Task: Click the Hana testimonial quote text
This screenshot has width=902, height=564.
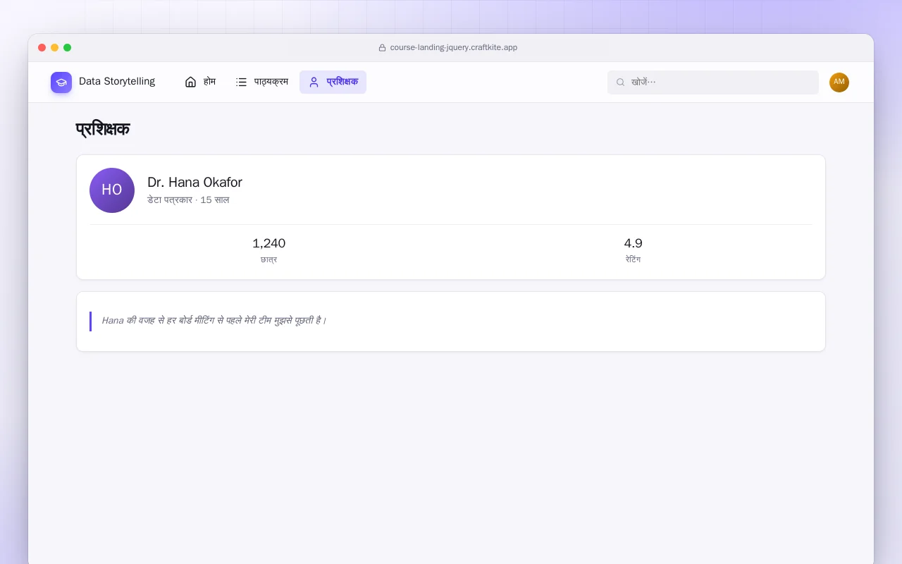Action: 214,321
